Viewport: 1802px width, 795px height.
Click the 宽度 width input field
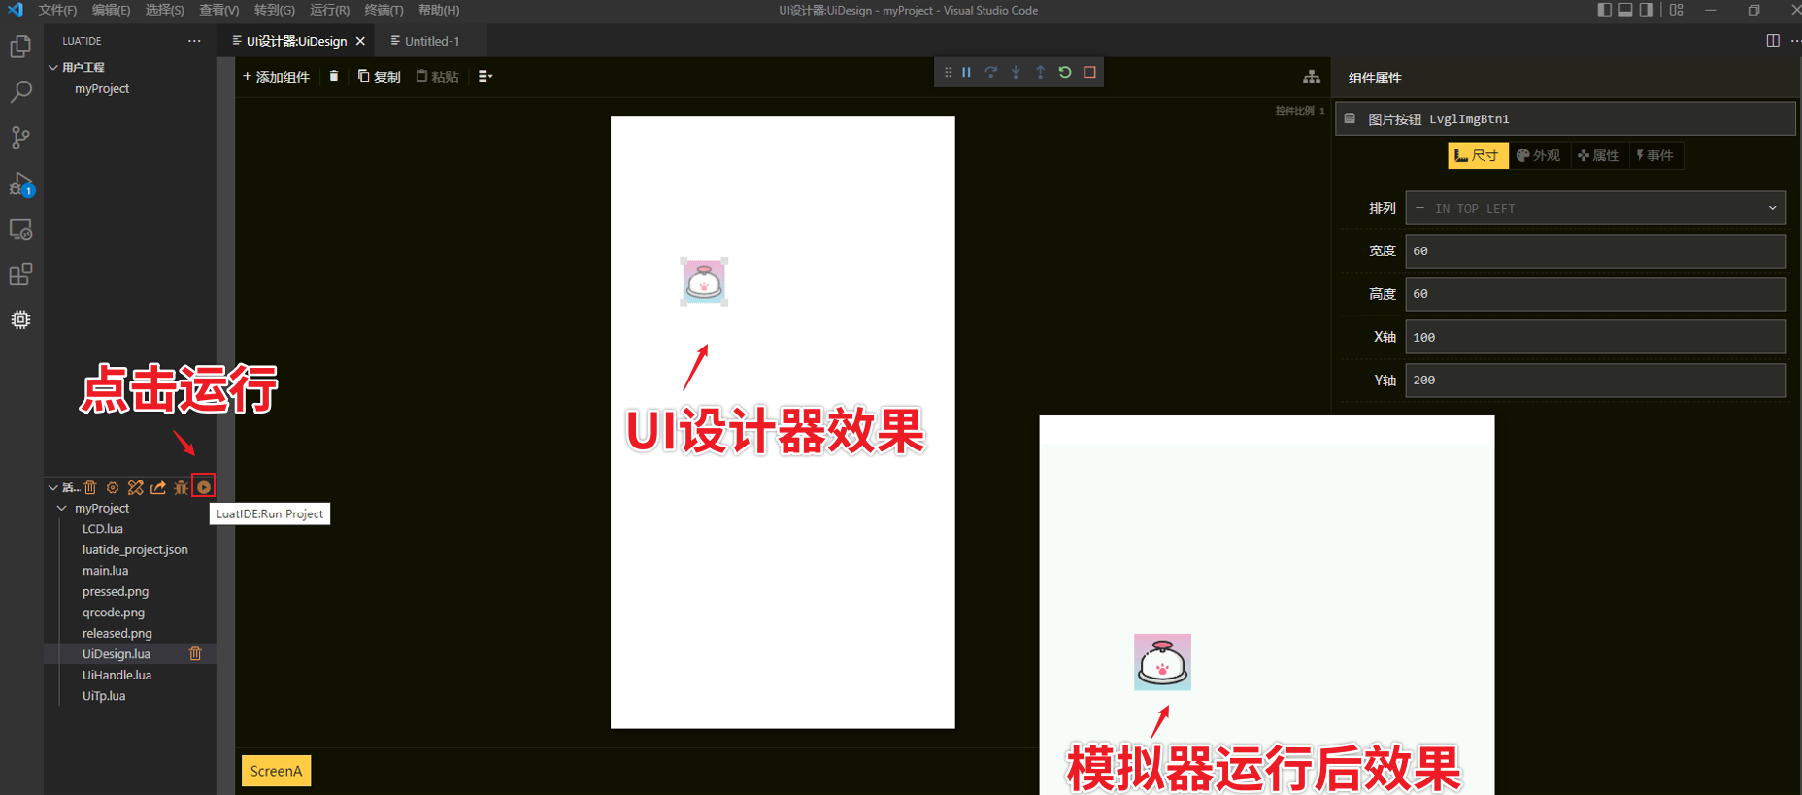pos(1595,250)
